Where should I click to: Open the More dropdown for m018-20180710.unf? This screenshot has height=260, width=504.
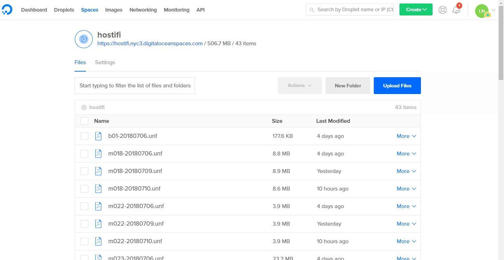click(406, 188)
